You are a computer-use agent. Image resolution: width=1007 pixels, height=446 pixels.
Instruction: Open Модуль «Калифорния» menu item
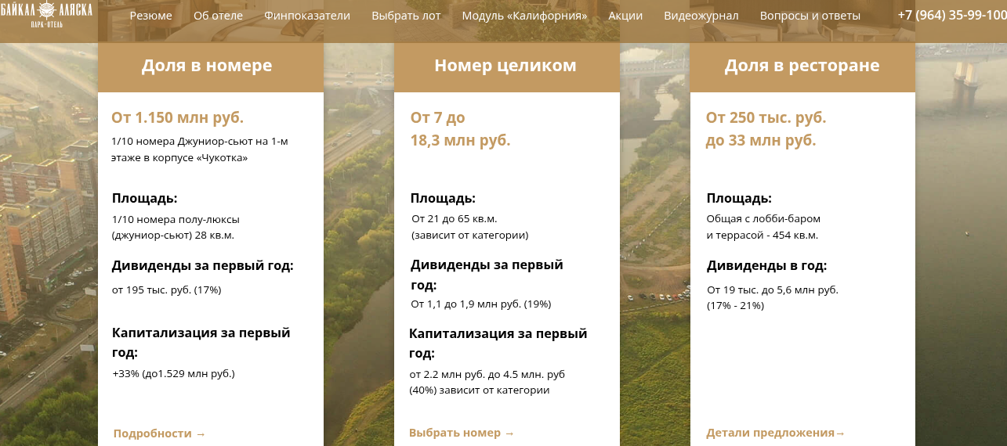pos(524,16)
